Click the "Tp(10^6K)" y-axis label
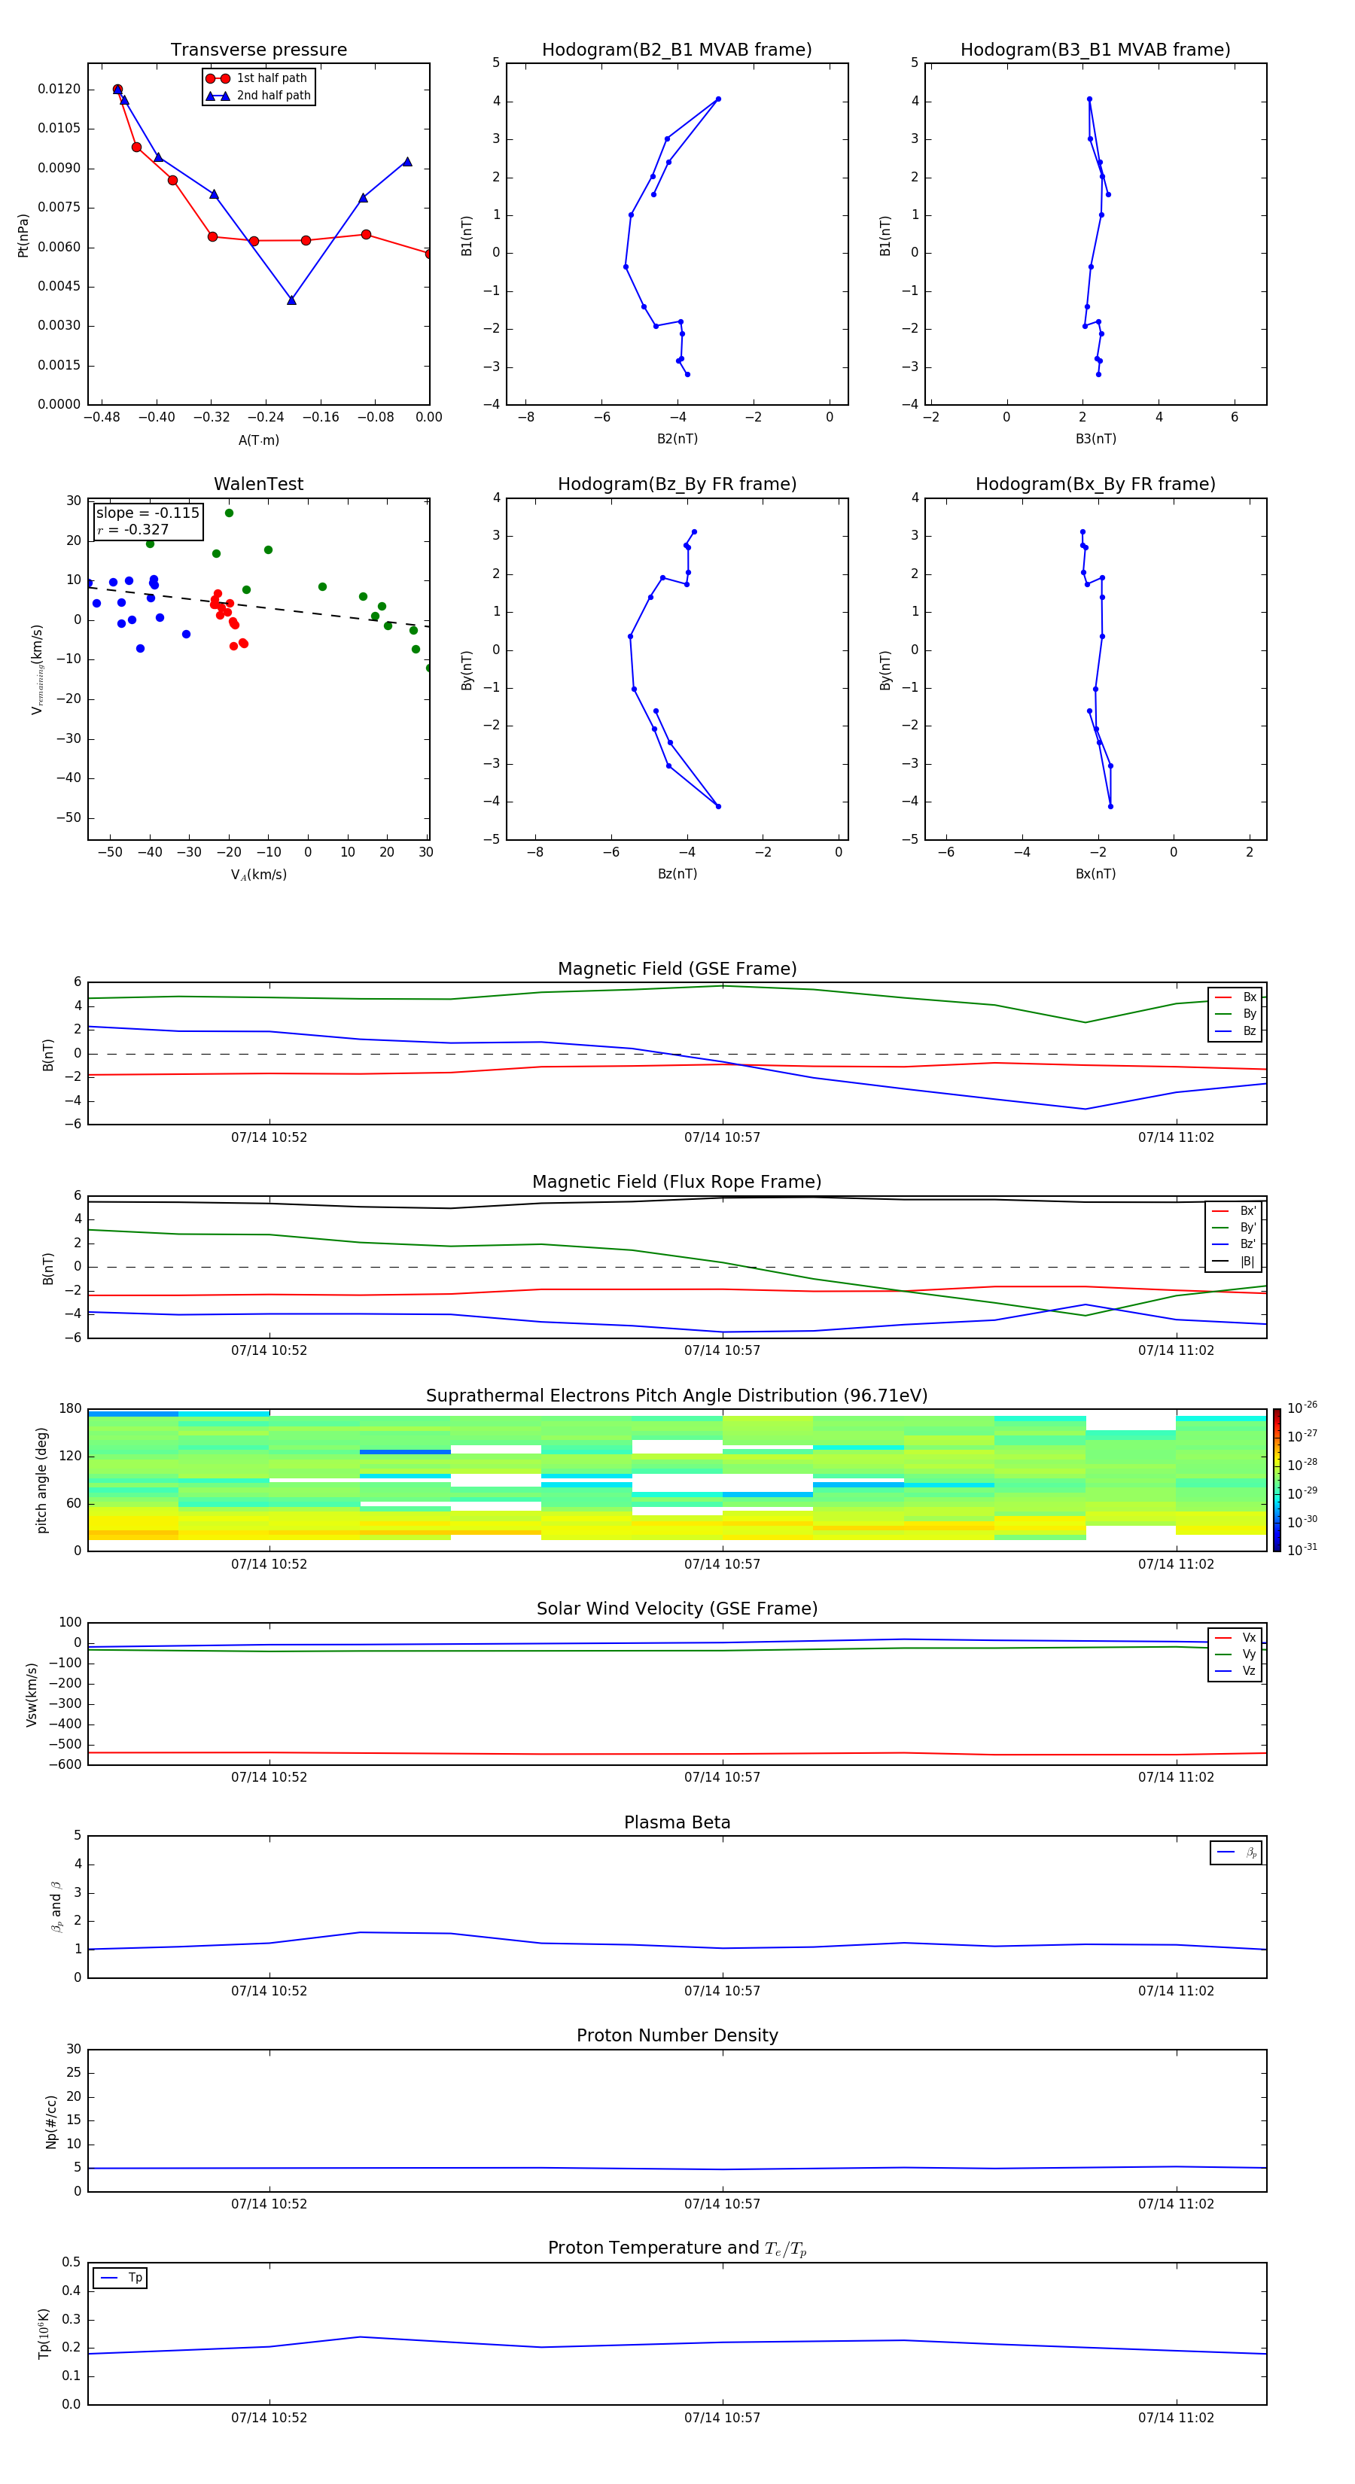This screenshot has height=2484, width=1355. pyautogui.click(x=44, y=2333)
